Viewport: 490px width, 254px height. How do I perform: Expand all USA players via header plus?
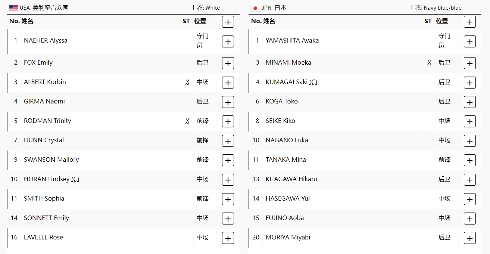click(x=228, y=22)
